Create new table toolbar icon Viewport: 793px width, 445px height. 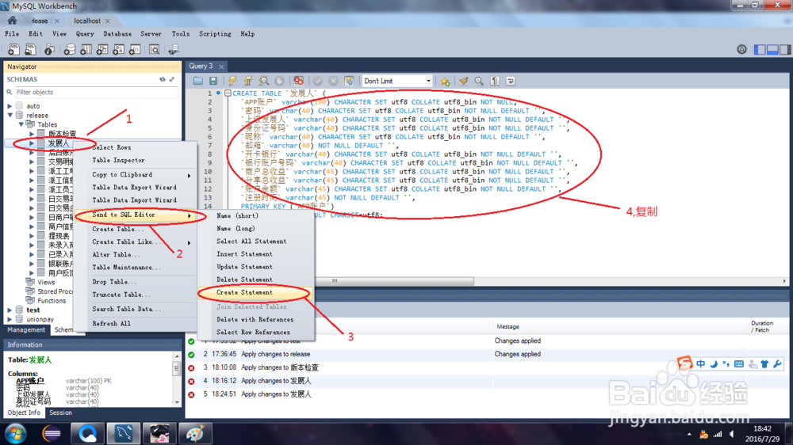tap(86, 50)
